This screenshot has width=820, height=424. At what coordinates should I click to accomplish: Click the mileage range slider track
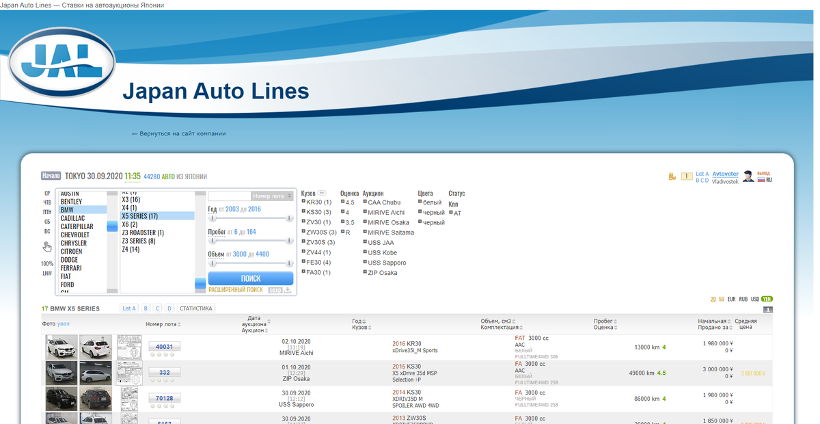tap(251, 241)
